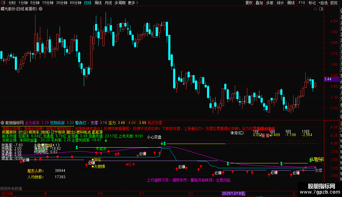Click the 返回 back button
This screenshot has width=342, height=197.
(x=334, y=3)
